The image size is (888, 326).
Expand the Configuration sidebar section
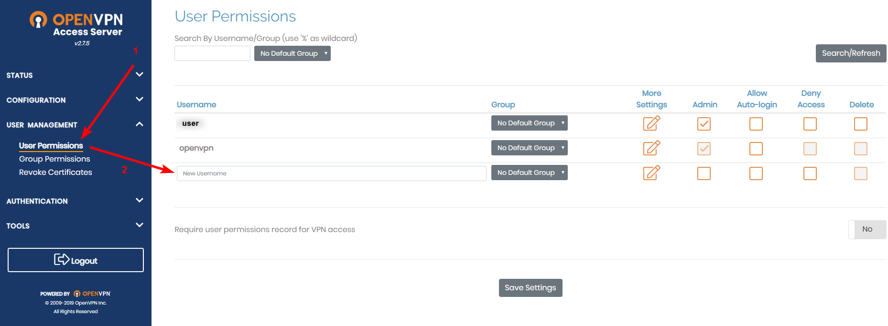click(x=76, y=100)
